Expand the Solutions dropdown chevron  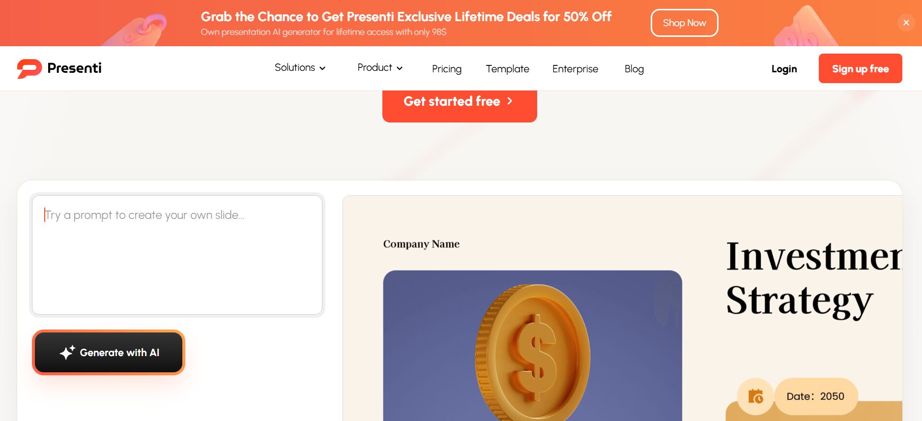(x=322, y=68)
